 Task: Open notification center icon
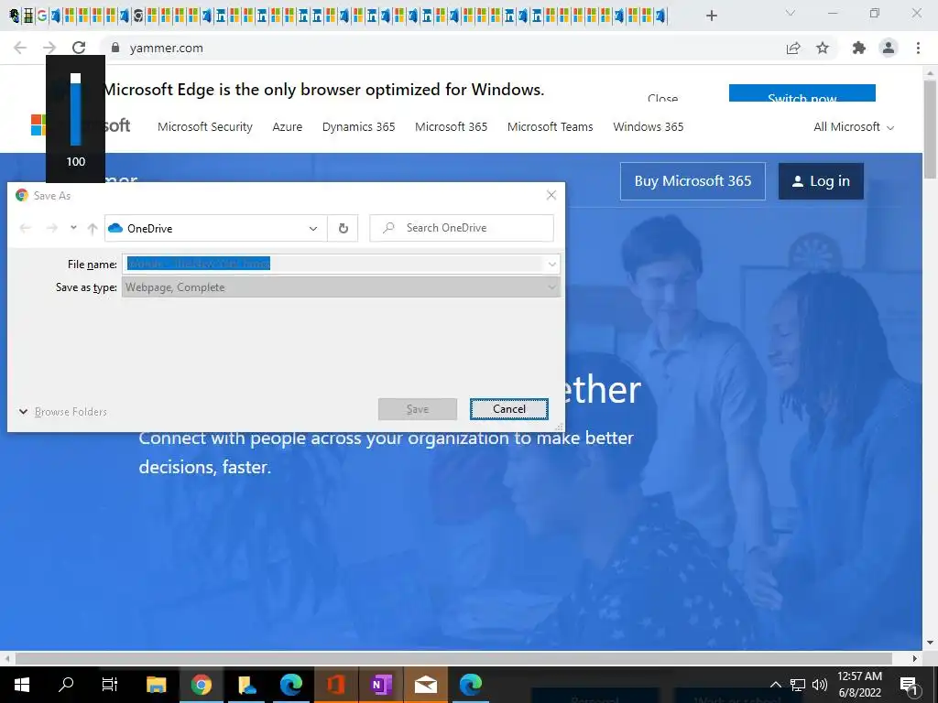pos(909,685)
